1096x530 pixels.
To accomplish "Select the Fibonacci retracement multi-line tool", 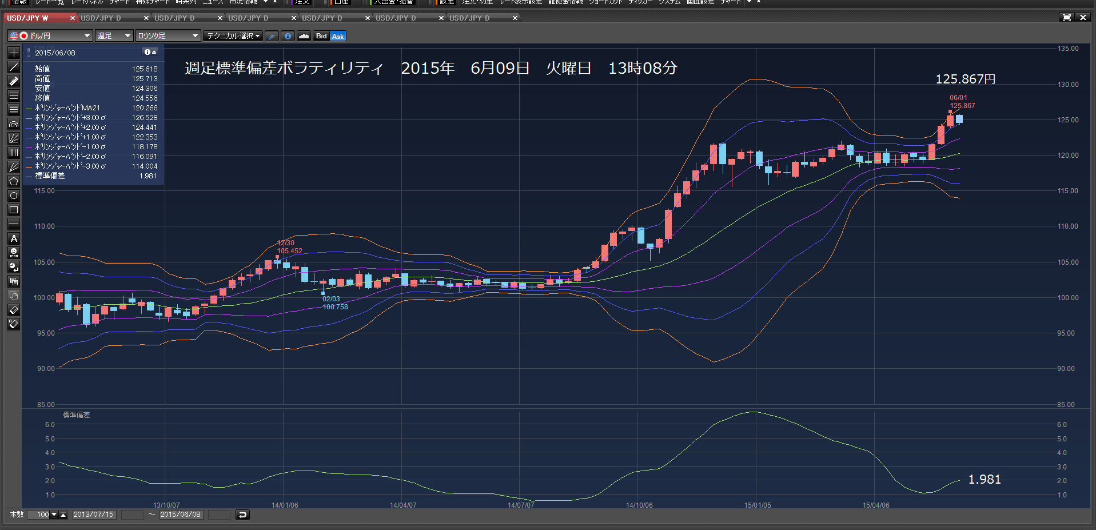I will pos(14,110).
